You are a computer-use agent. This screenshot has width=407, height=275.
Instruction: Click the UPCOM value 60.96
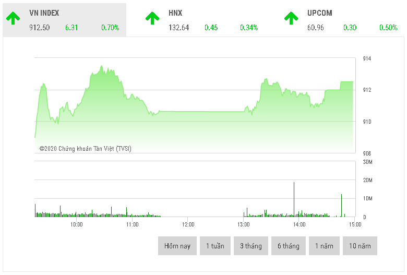tap(316, 28)
